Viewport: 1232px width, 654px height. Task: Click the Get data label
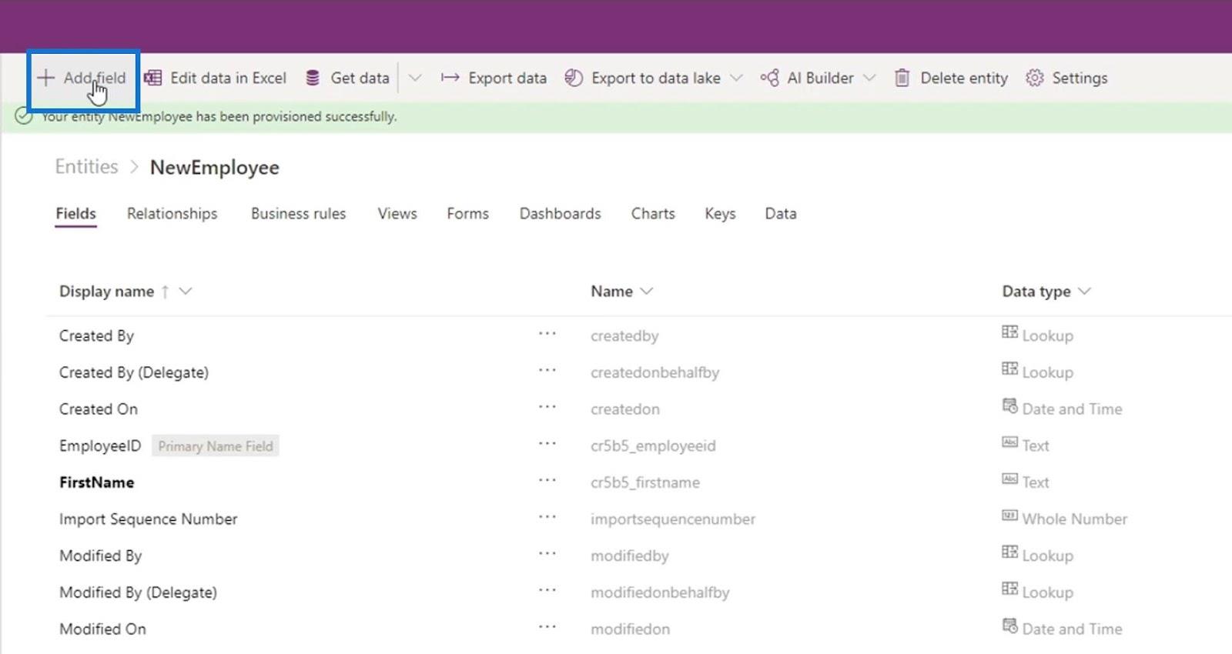click(360, 78)
